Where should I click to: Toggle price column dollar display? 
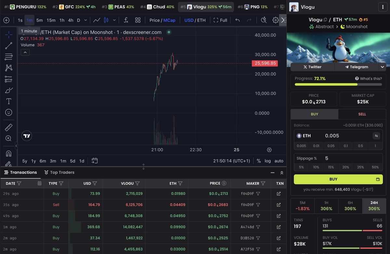click(224, 183)
